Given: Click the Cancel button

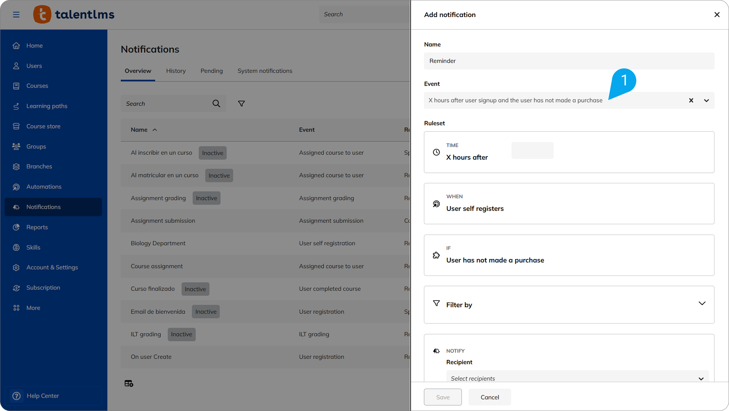Looking at the screenshot, I should pos(490,397).
